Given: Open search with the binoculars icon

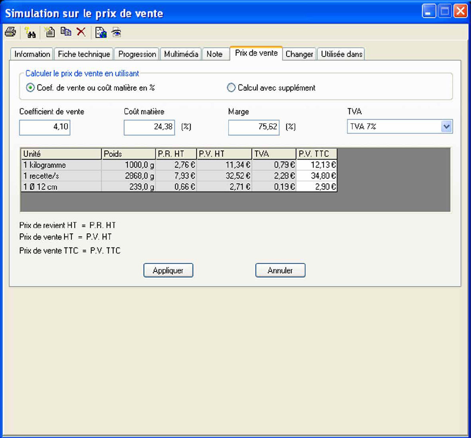Looking at the screenshot, I should 30,32.
